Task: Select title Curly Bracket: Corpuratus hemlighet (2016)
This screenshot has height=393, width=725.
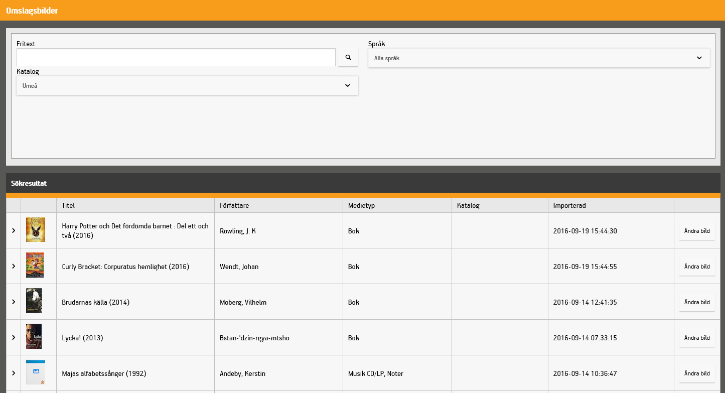Action: point(125,267)
